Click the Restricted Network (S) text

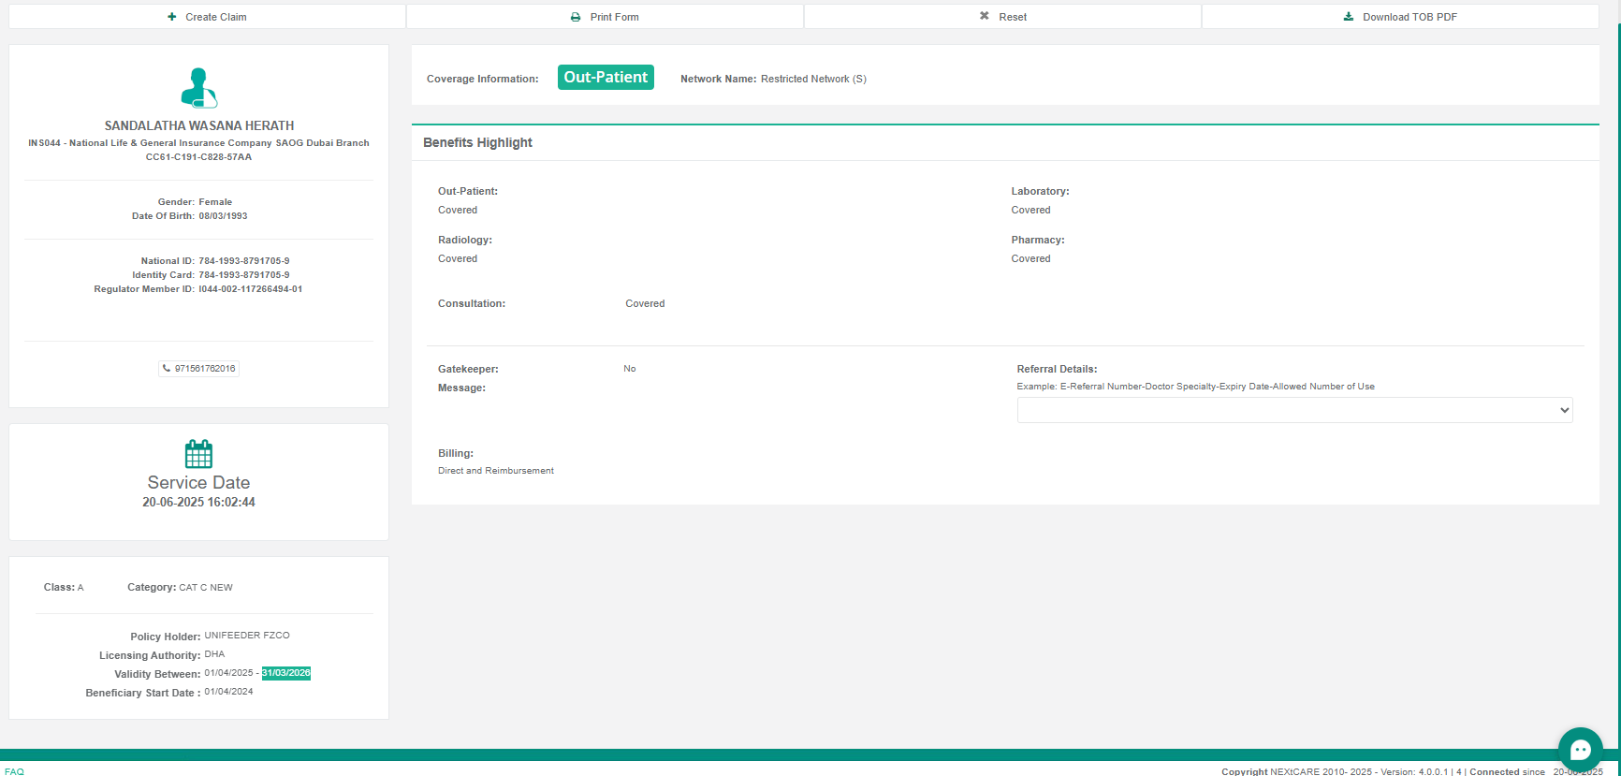coord(813,79)
